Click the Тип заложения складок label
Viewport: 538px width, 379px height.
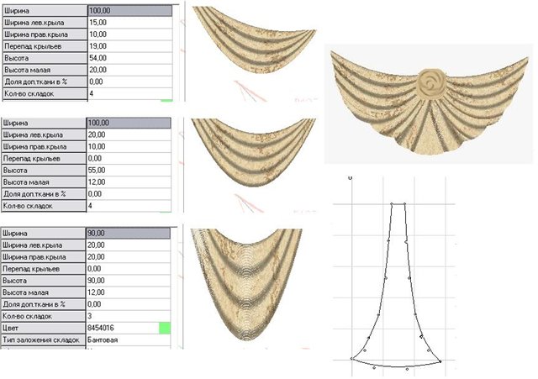click(42, 340)
